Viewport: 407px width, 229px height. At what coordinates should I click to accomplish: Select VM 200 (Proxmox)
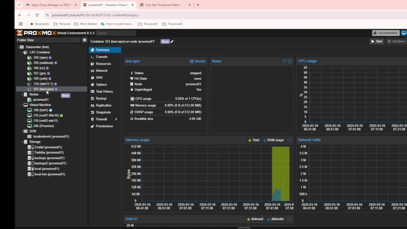pyautogui.click(x=44, y=126)
